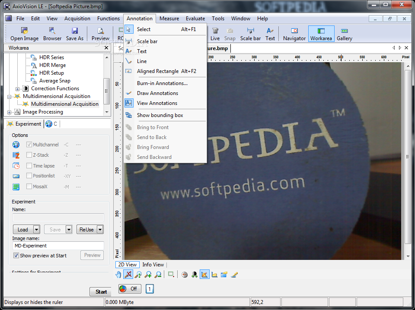Open the Gallery view
Screen dimensions: 415x310
[x=345, y=34]
